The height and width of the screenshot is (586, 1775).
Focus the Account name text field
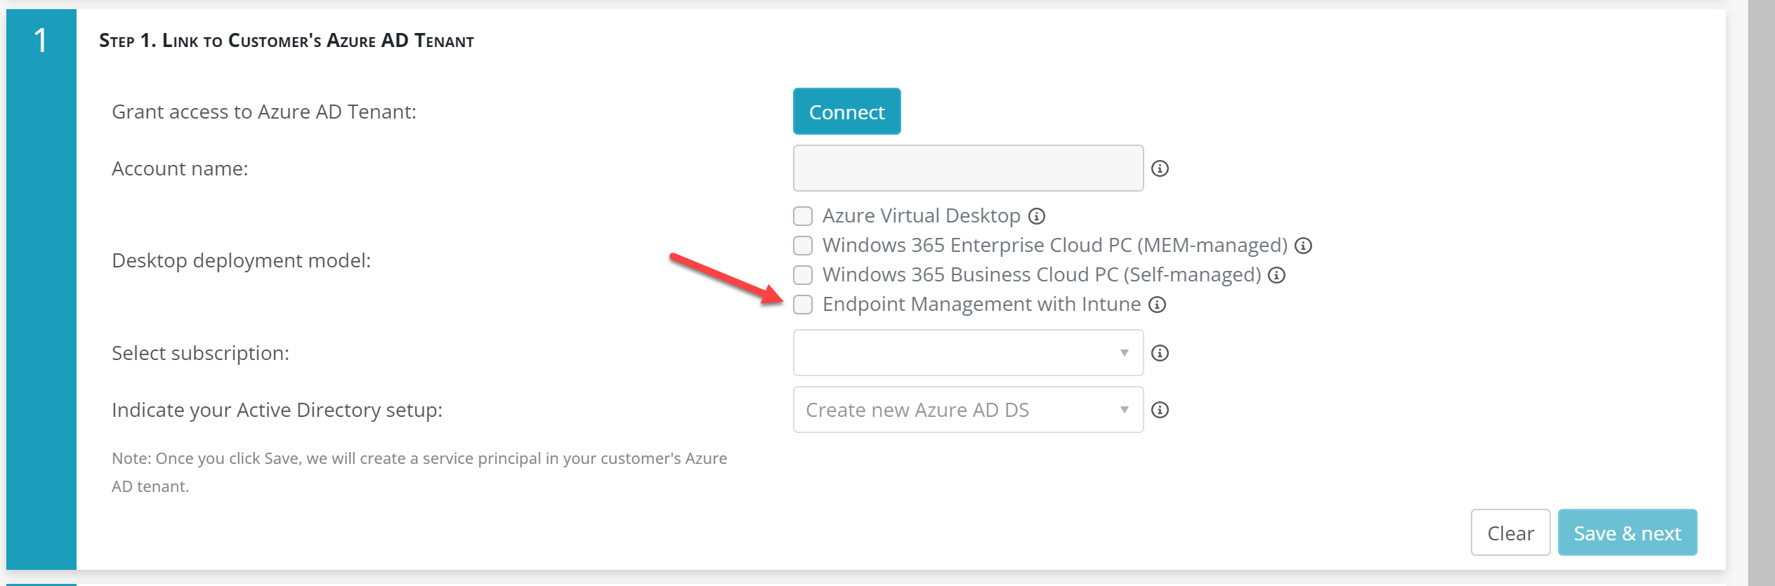[967, 168]
